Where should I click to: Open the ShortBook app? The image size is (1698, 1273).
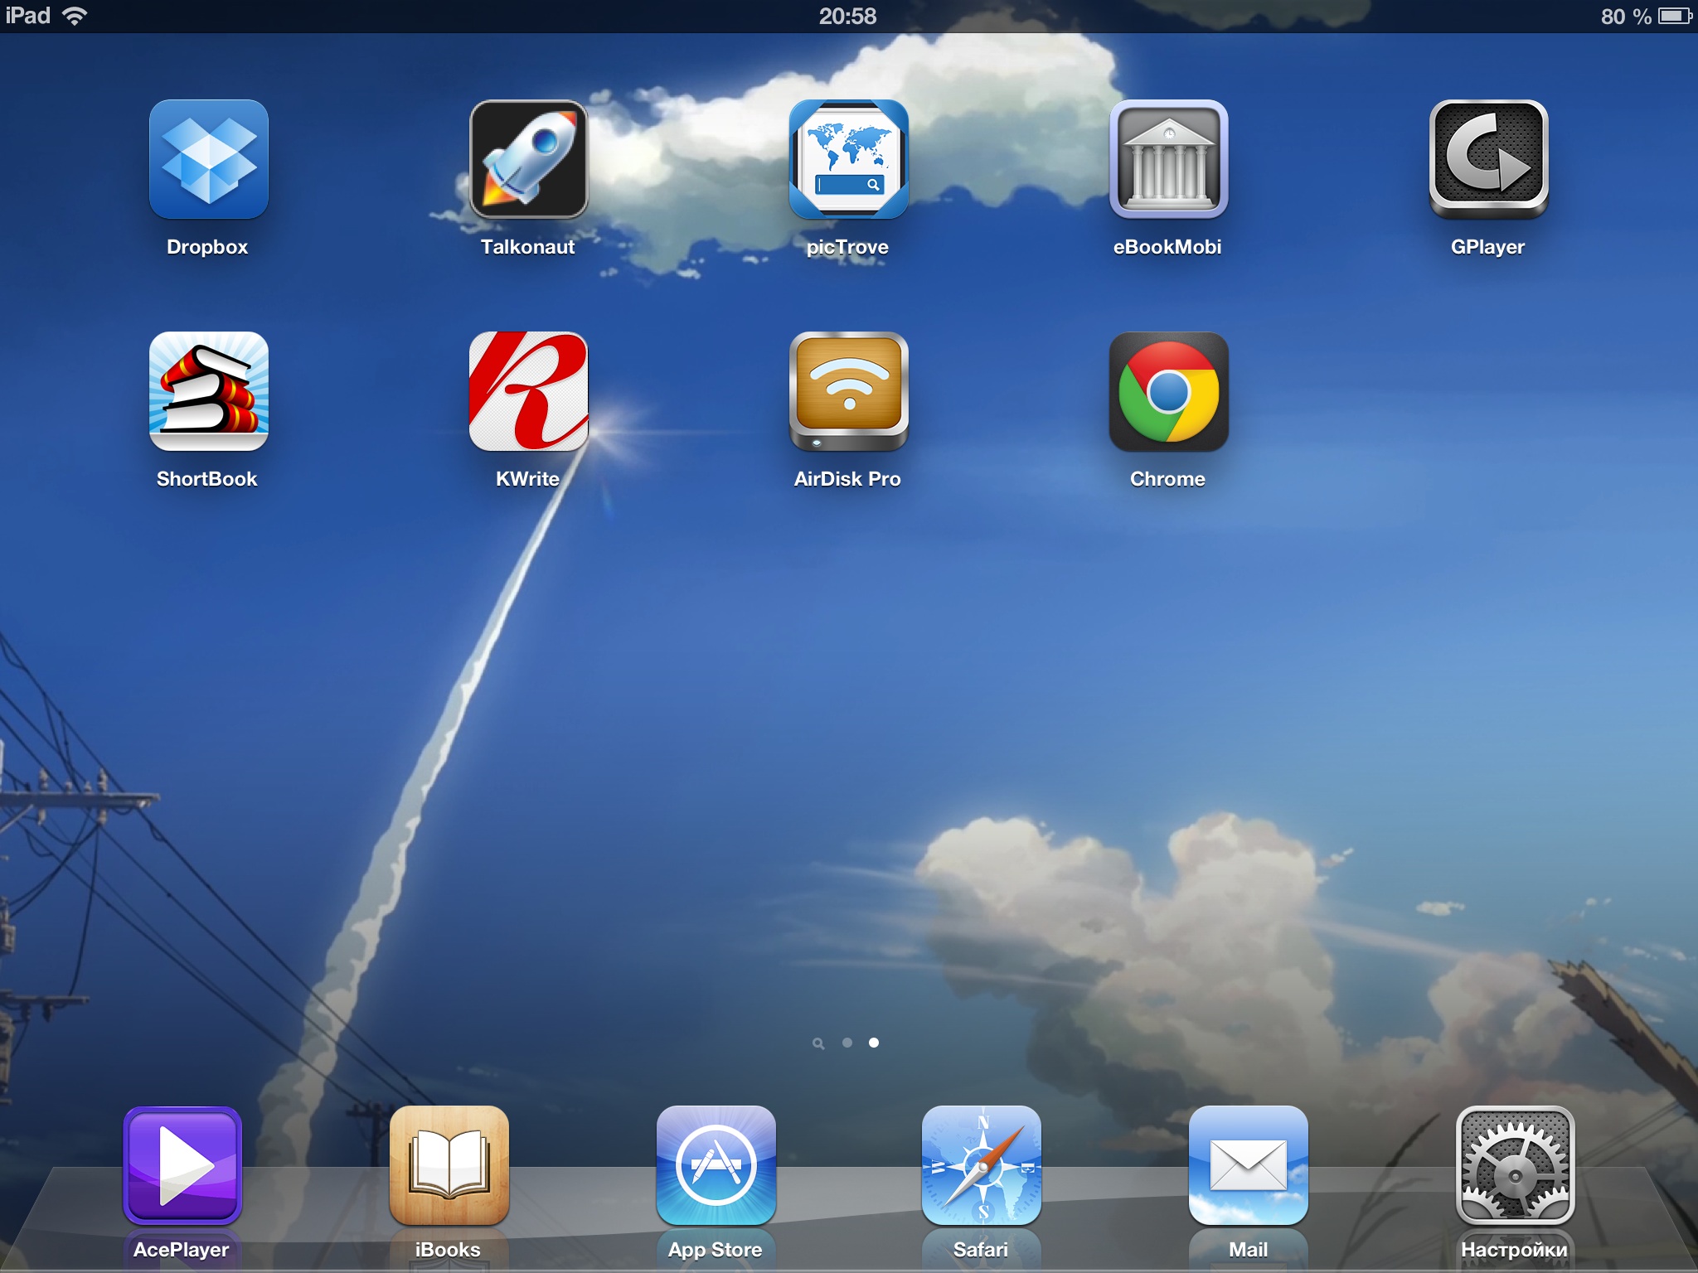tap(208, 391)
